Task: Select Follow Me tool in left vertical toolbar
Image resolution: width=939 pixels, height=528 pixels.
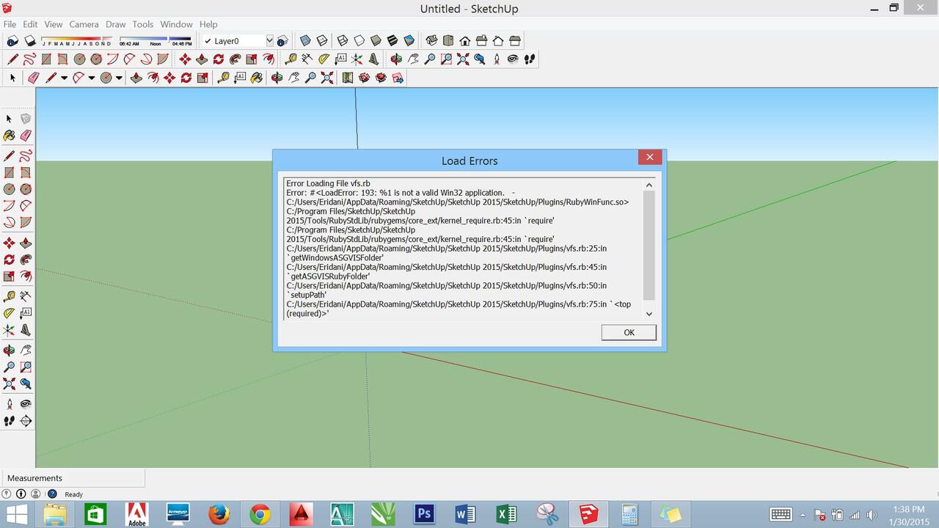Action: [26, 260]
